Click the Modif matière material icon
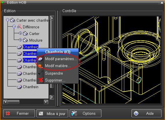 point(40,66)
